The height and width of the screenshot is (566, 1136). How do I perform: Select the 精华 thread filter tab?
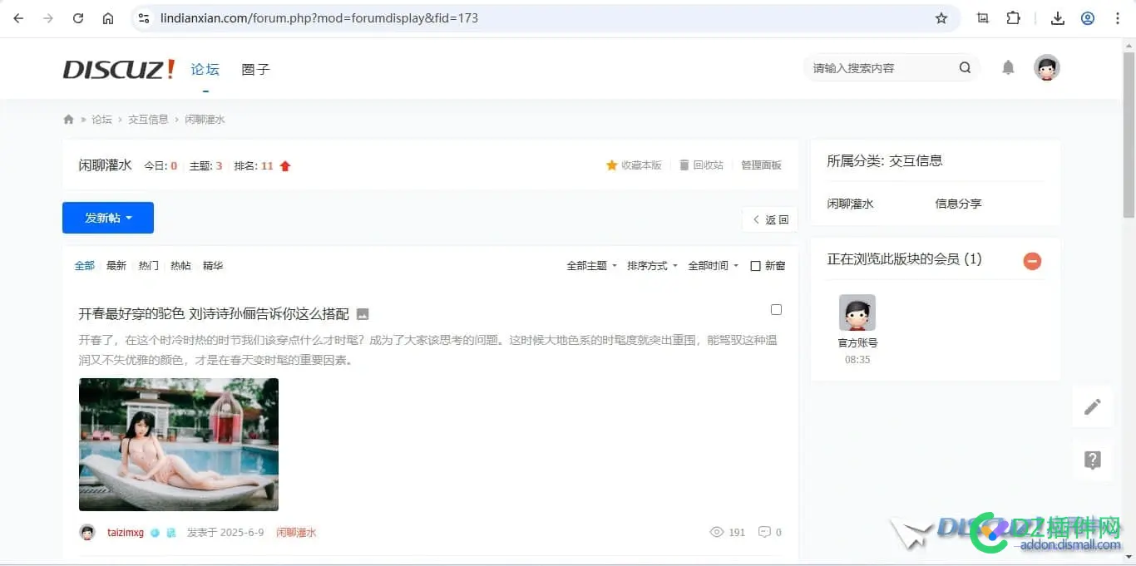[213, 266]
